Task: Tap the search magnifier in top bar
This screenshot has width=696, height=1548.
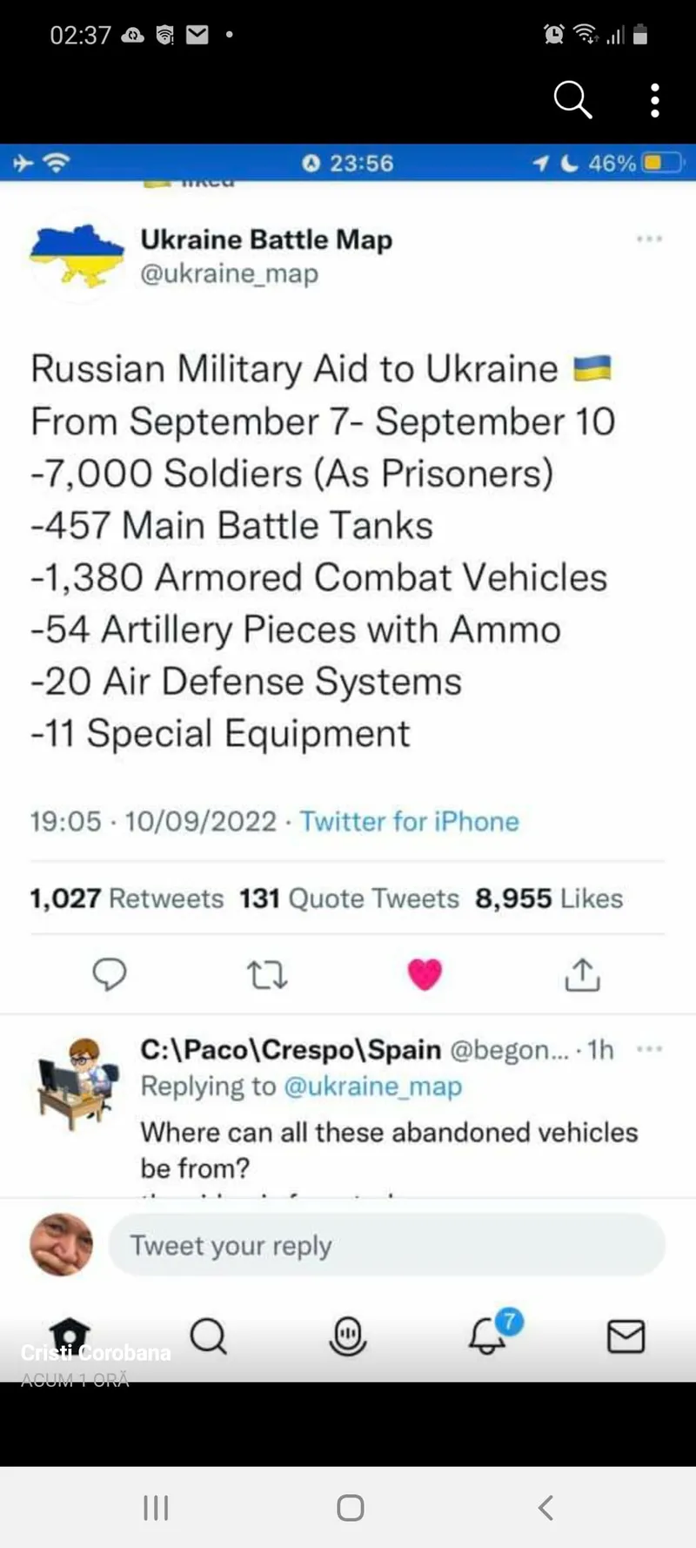Action: (572, 100)
